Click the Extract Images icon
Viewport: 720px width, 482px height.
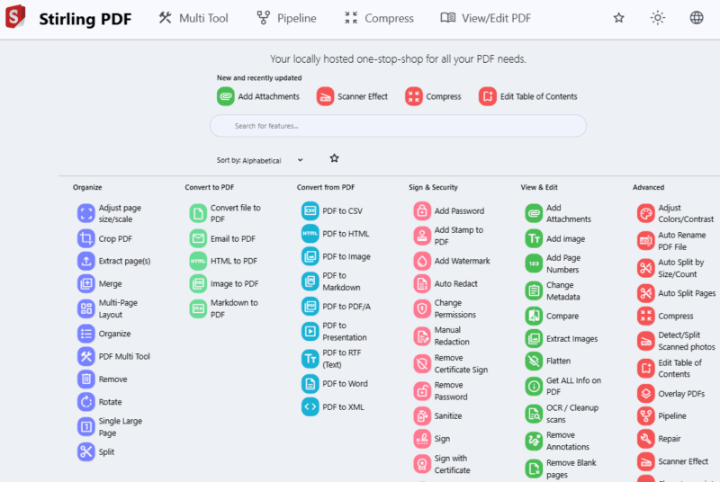[x=534, y=338]
